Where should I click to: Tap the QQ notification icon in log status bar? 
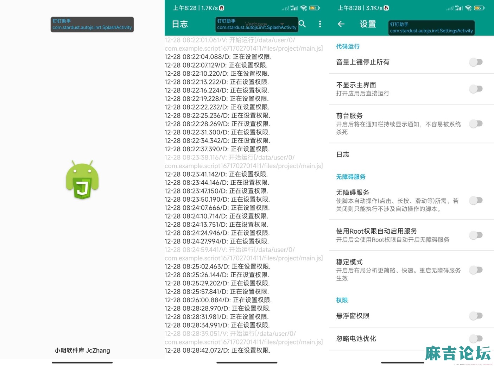222,8
